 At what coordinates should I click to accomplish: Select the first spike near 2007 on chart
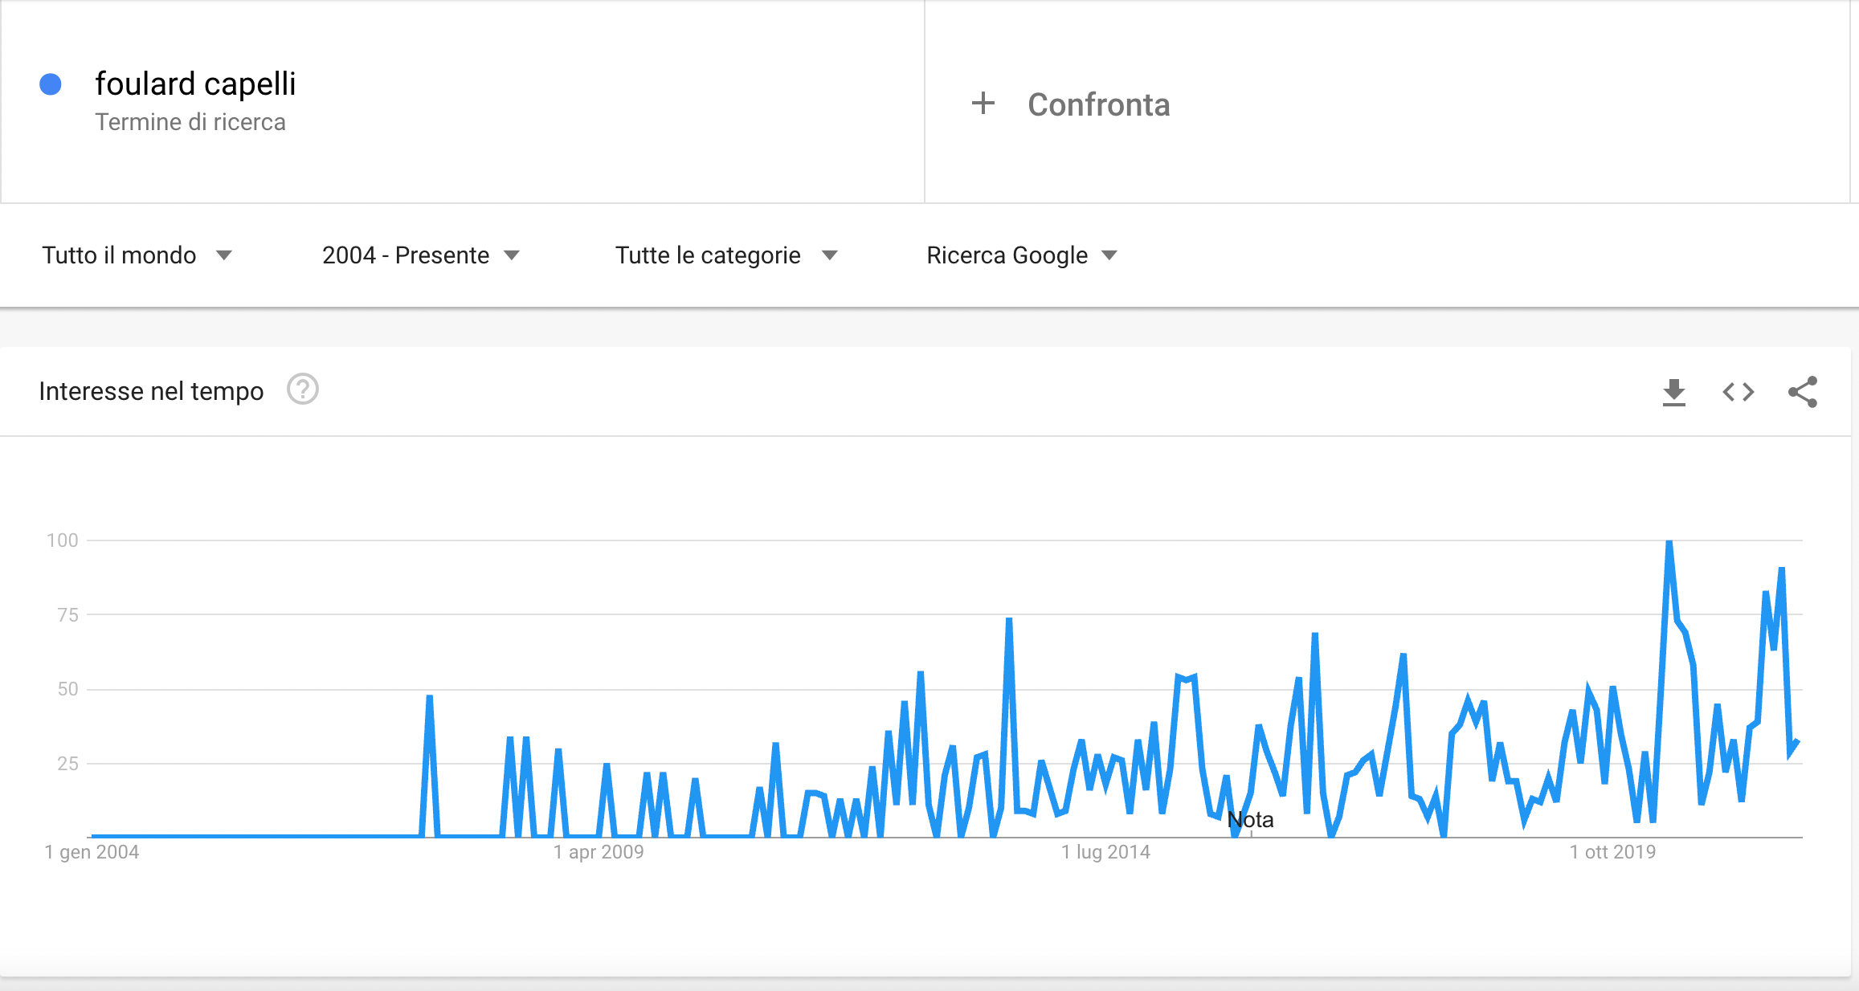[x=430, y=697]
